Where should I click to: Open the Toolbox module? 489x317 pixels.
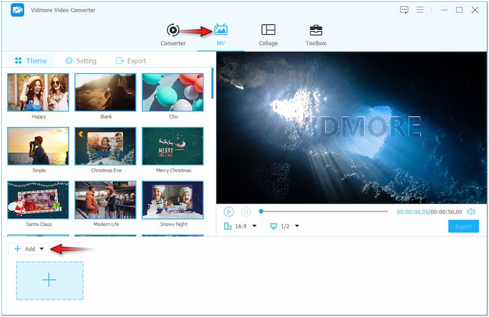[315, 35]
